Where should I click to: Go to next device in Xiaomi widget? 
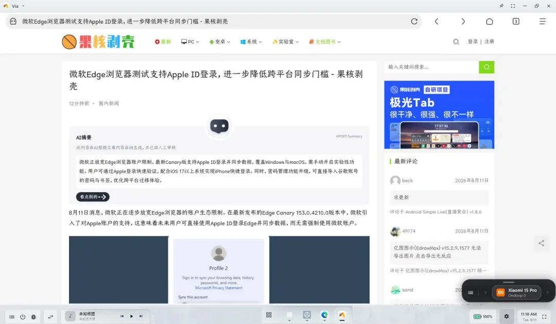tap(547, 293)
